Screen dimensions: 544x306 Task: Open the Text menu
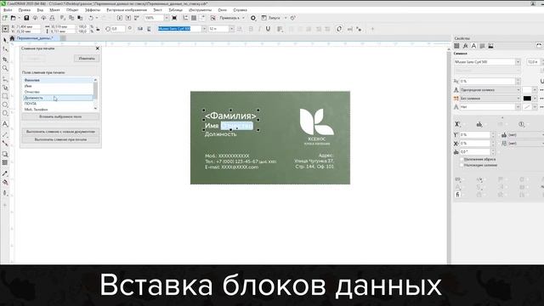157,10
